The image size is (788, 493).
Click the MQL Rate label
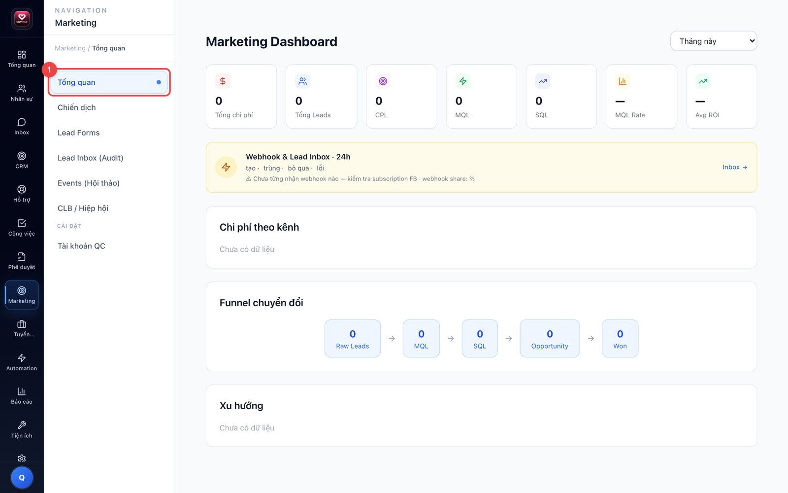pos(630,115)
